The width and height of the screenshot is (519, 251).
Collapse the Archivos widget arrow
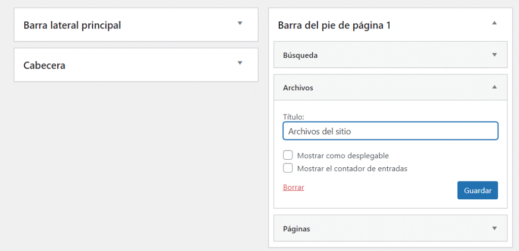click(x=495, y=87)
